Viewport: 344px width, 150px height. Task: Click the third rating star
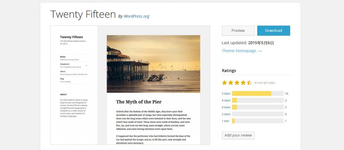coord(237,82)
